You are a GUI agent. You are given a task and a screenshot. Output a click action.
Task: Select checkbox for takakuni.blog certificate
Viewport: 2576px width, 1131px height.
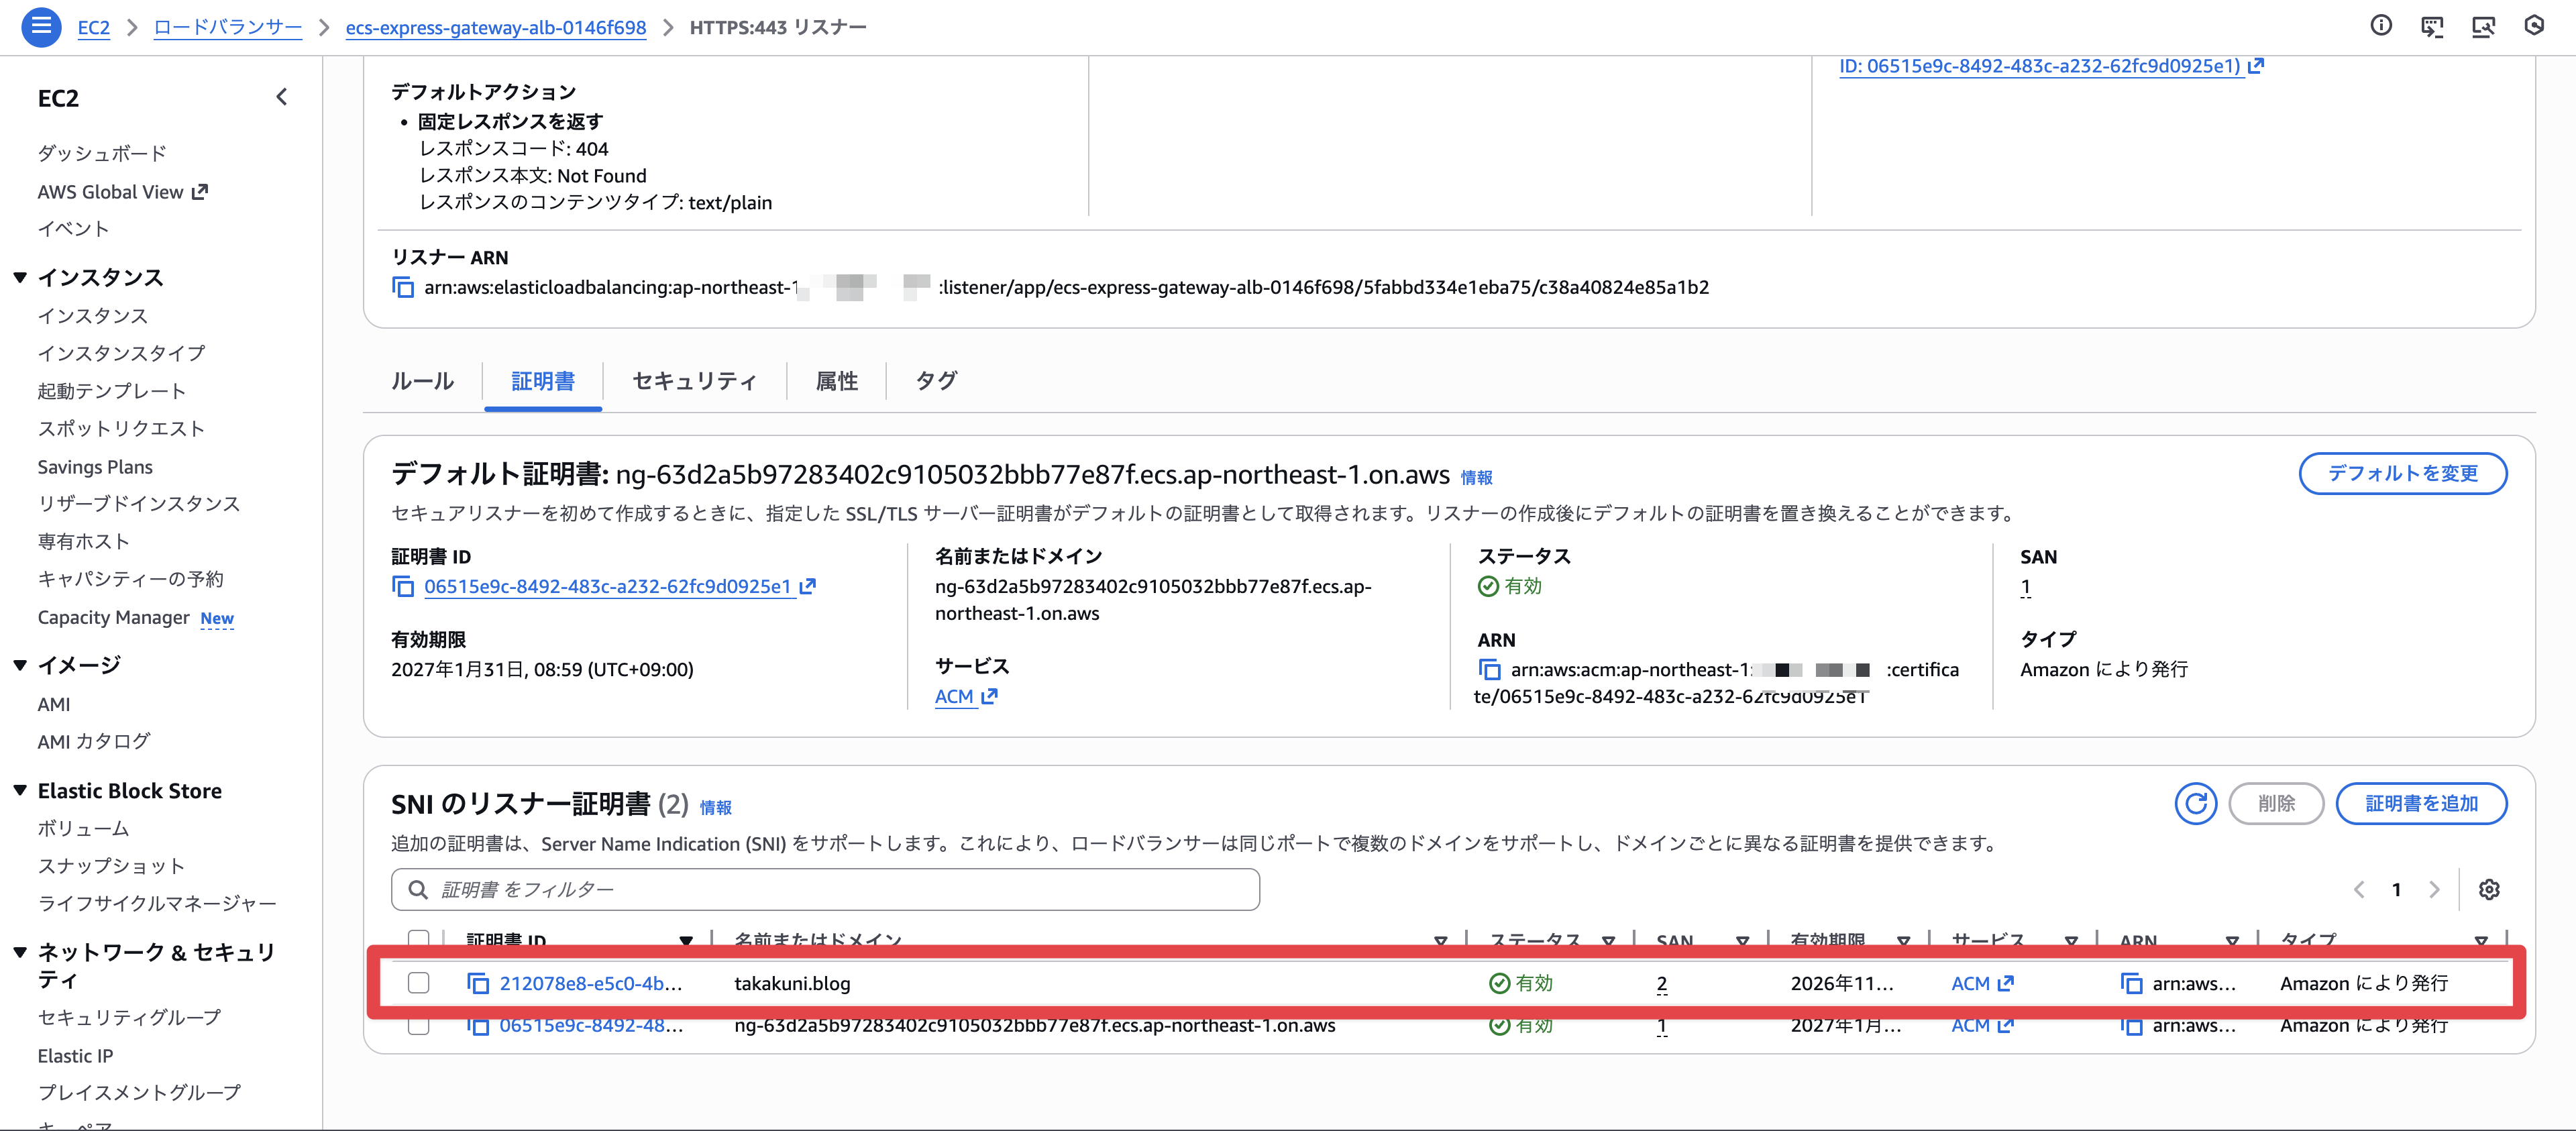tap(419, 984)
